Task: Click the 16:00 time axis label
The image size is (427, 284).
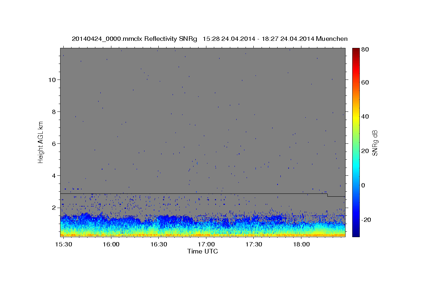Action: [111, 245]
